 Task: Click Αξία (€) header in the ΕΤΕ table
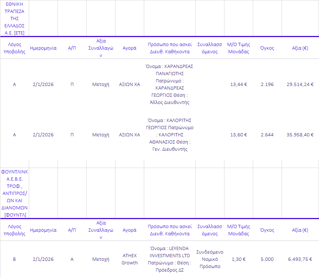coord(300,48)
